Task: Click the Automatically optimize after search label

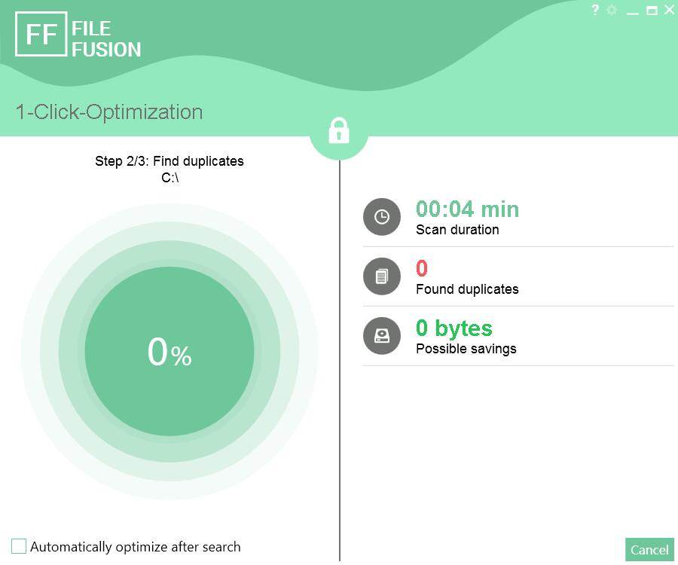Action: 136,547
